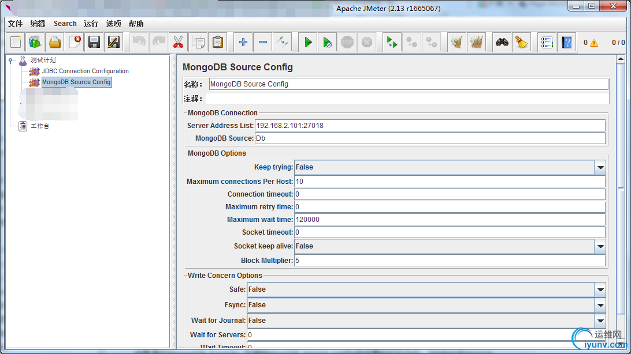The height and width of the screenshot is (354, 631).
Task: Click the Search binoculars icon
Action: (502, 42)
